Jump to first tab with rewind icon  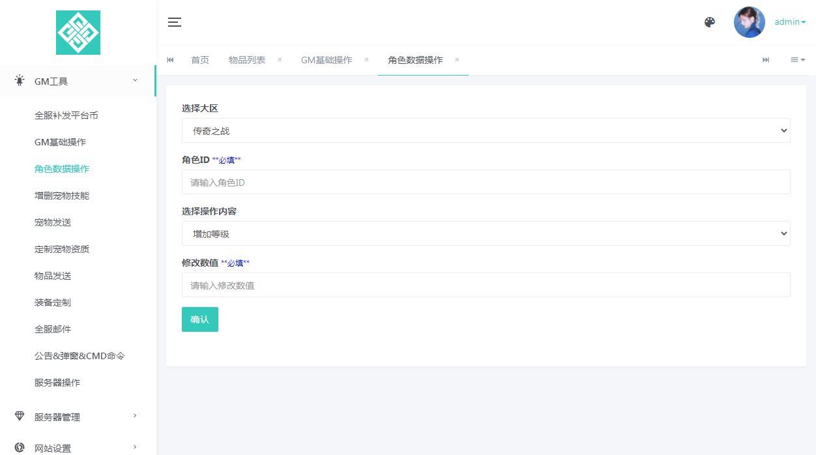point(170,60)
